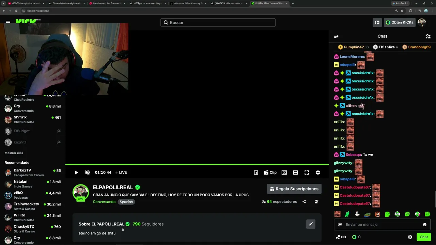Send message with green Chat button

coord(424,237)
